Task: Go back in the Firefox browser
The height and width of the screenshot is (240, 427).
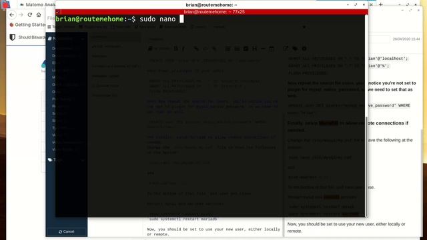Action: 12,15
